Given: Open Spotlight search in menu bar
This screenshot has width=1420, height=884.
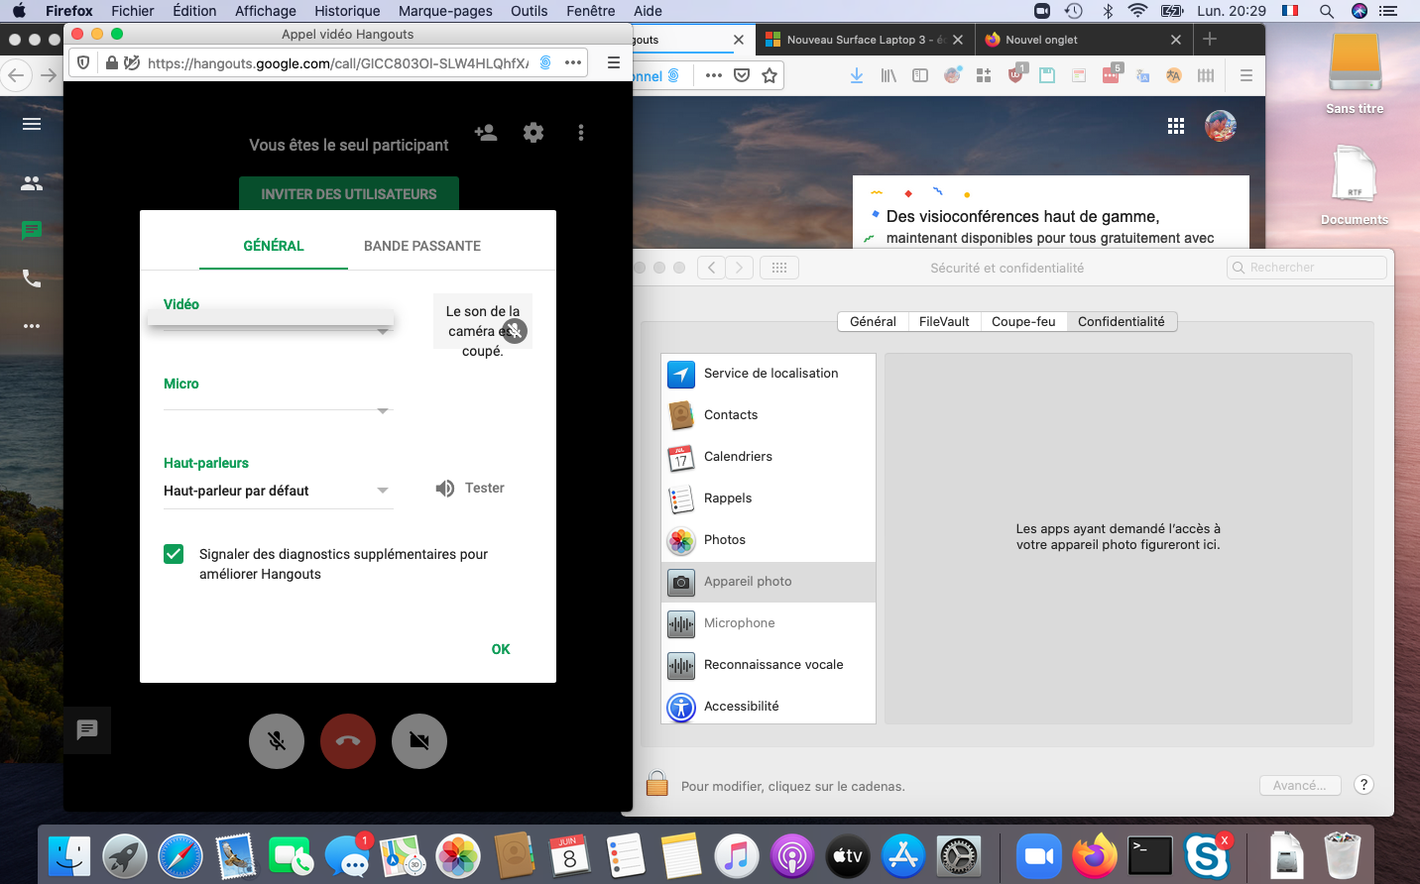Looking at the screenshot, I should point(1327,11).
